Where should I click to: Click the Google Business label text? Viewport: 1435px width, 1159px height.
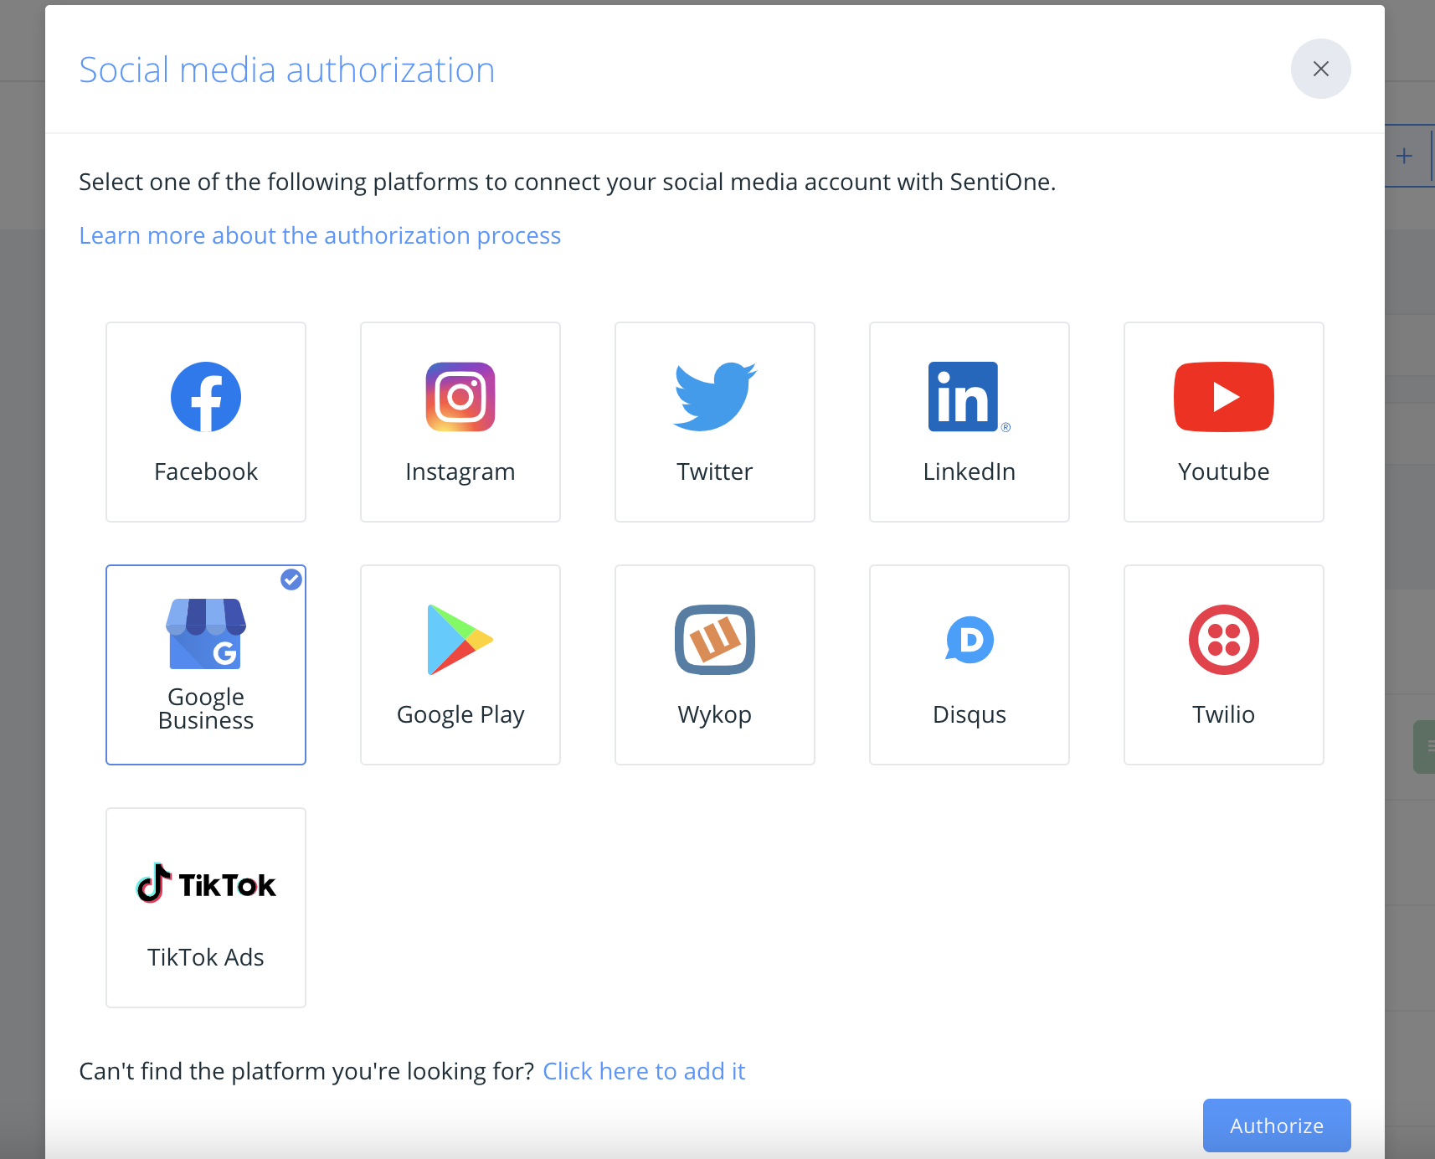[206, 708]
